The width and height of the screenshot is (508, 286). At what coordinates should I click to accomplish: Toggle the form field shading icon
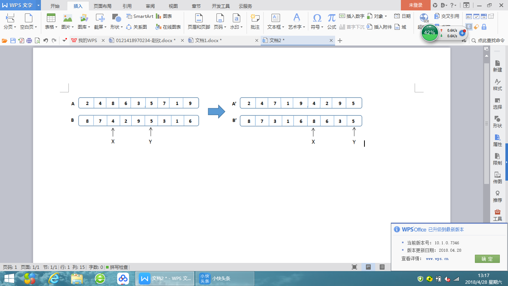point(469,27)
